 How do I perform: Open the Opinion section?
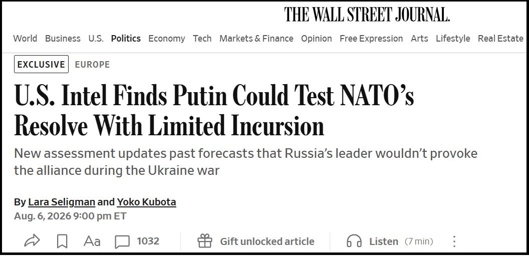tap(317, 39)
